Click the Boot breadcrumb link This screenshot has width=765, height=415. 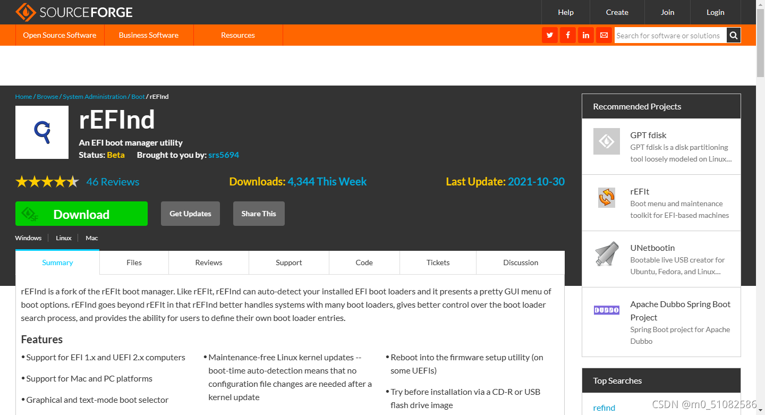138,97
